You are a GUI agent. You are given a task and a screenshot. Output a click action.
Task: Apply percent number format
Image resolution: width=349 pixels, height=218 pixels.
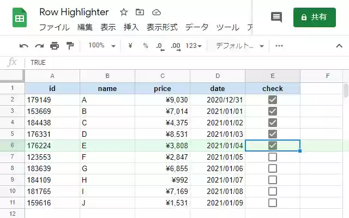(146, 46)
